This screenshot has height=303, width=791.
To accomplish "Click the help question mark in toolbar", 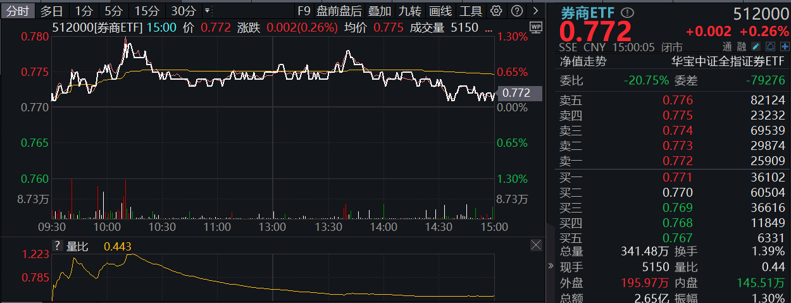I will point(516,11).
